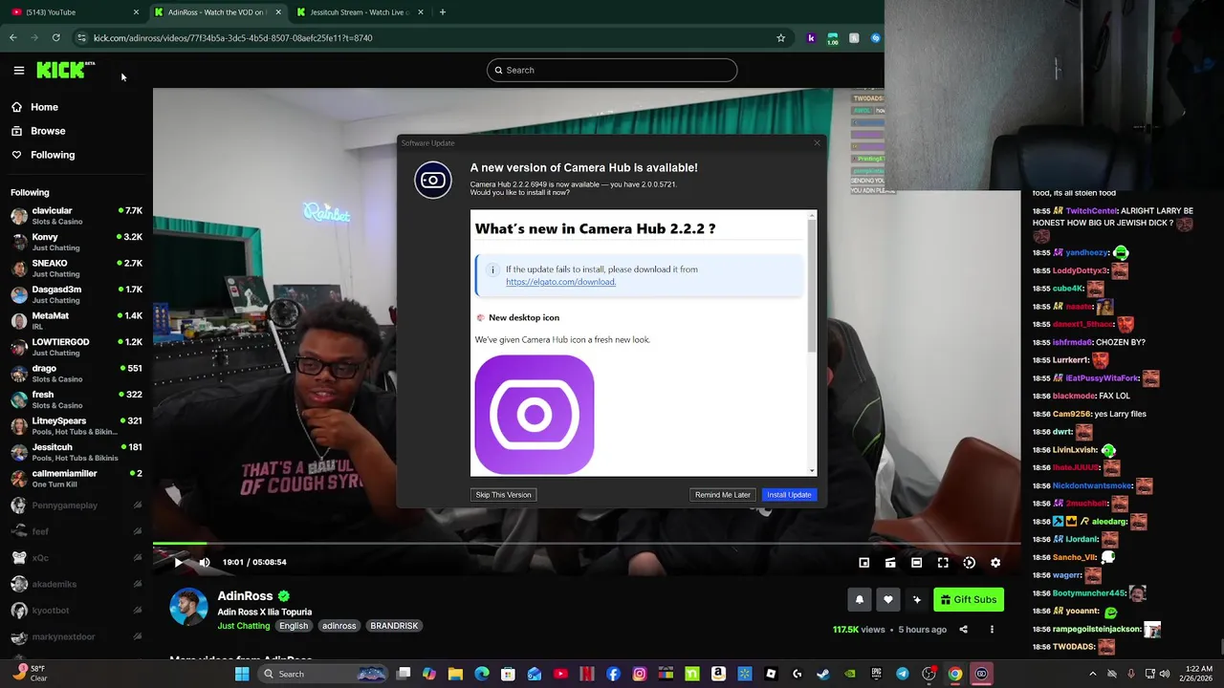Open Jessitcuh channel in Following list

[76, 452]
